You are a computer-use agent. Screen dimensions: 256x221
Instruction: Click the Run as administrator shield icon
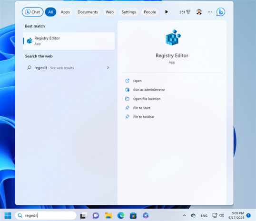[x=127, y=90]
